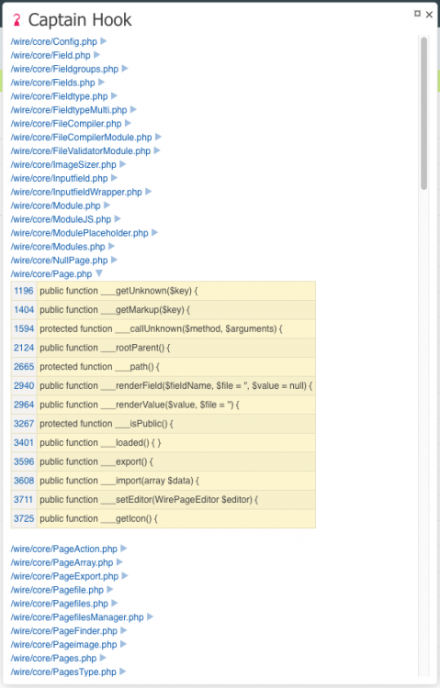Viewport: 440px width, 688px height.
Task: Open line 2665 ___path
Action: click(24, 366)
